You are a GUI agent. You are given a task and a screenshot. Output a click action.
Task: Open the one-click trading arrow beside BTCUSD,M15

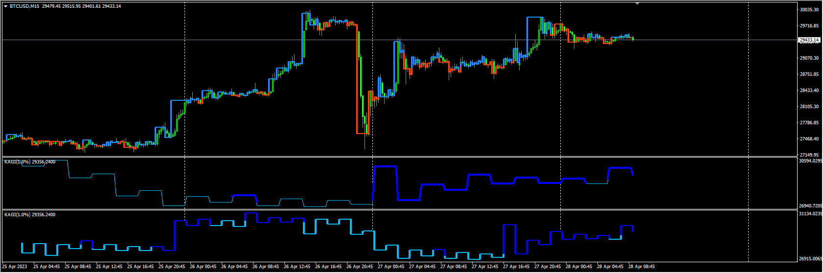click(x=5, y=6)
